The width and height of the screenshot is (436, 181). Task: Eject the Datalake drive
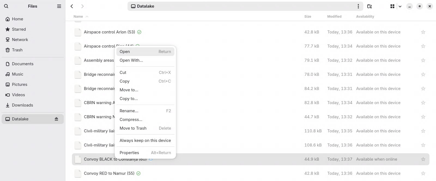point(56,119)
